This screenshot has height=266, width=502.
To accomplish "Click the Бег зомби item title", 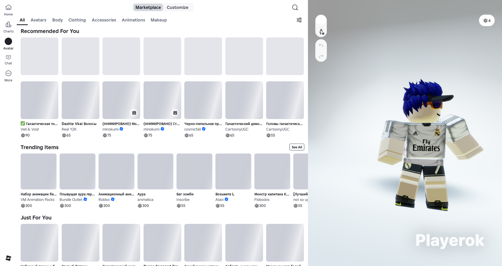I will 185,194.
